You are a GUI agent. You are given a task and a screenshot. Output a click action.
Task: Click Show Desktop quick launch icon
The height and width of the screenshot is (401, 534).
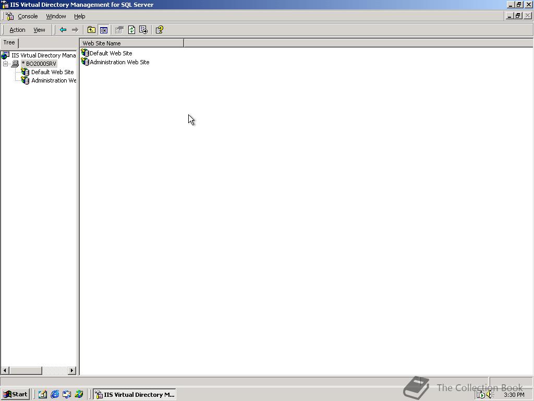[x=43, y=395]
